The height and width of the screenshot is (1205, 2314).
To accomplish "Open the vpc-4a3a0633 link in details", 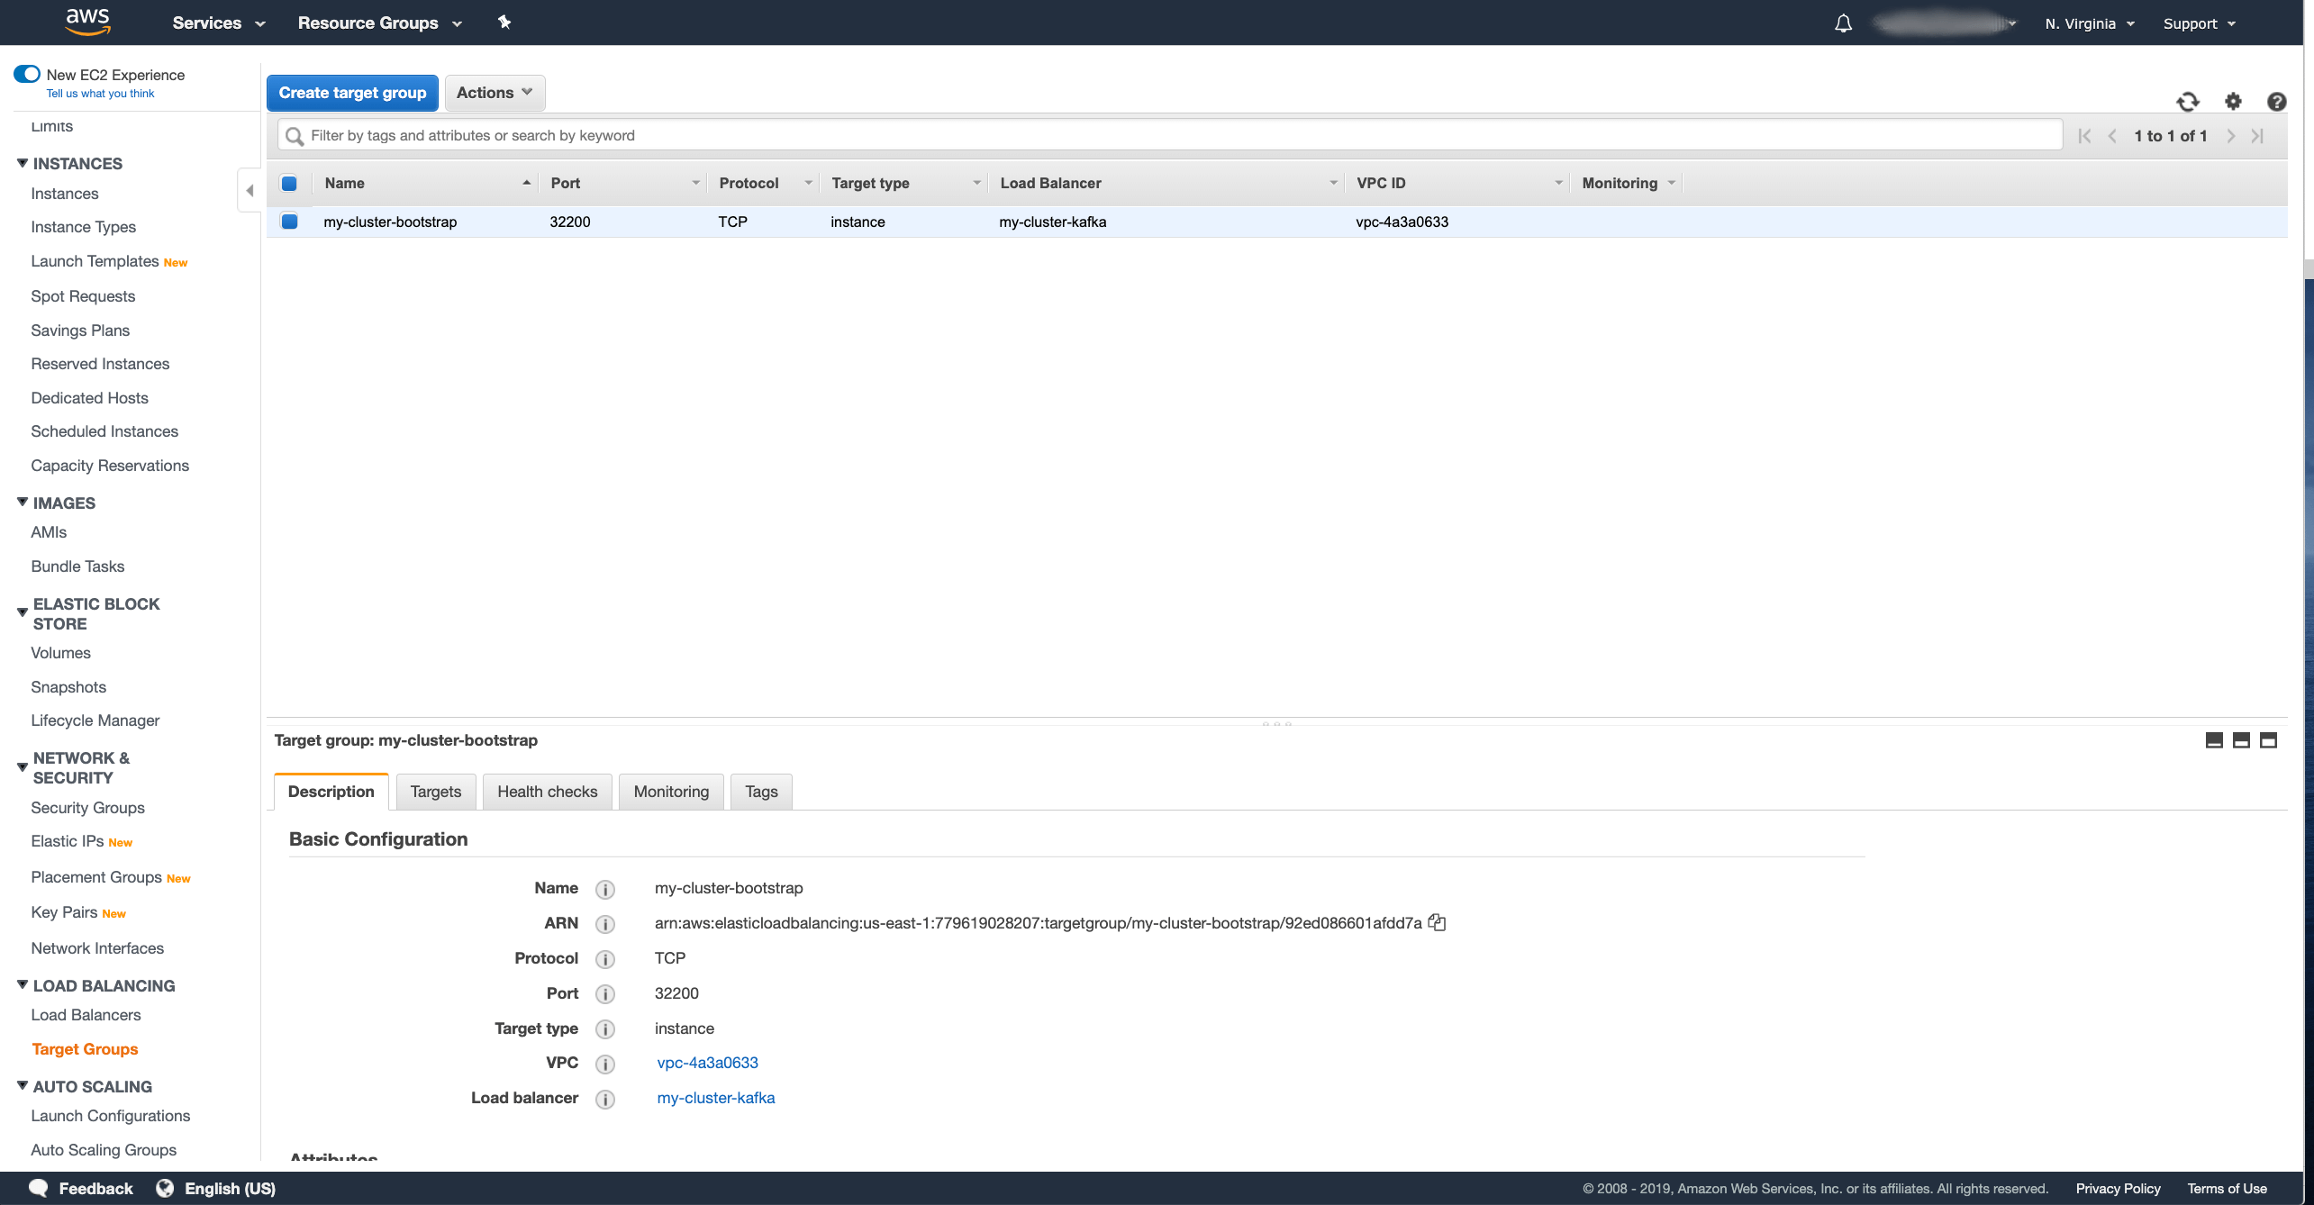I will (x=707, y=1063).
